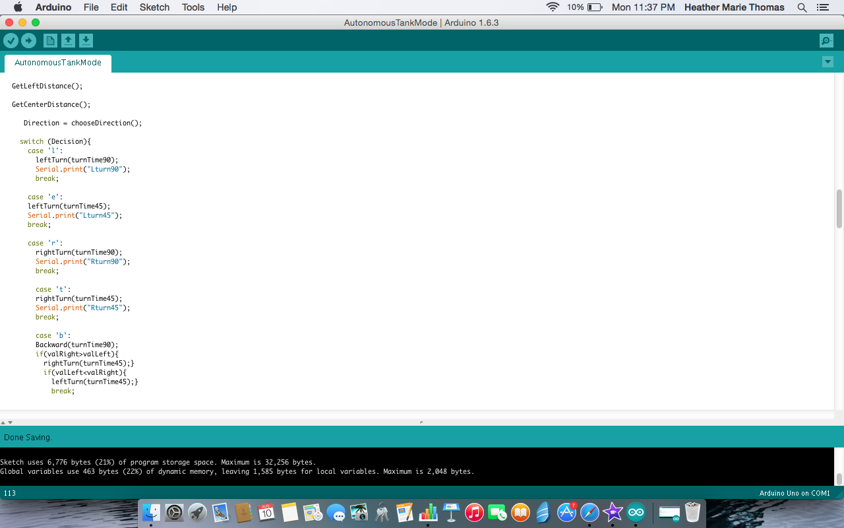Open an existing sketch via the toolbar
This screenshot has height=528, width=844.
[x=69, y=40]
